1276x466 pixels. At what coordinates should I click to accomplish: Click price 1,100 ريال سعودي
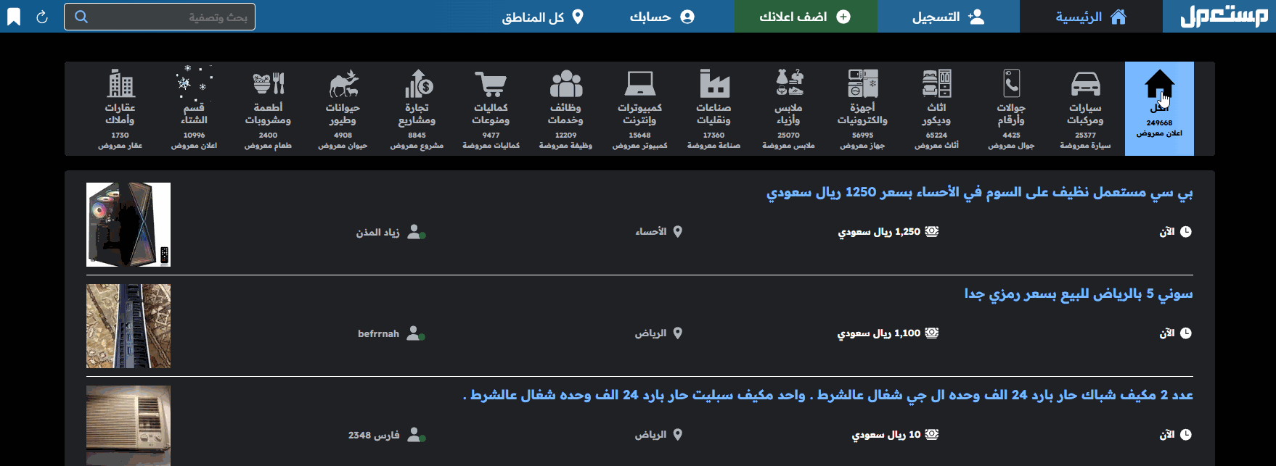pyautogui.click(x=879, y=333)
